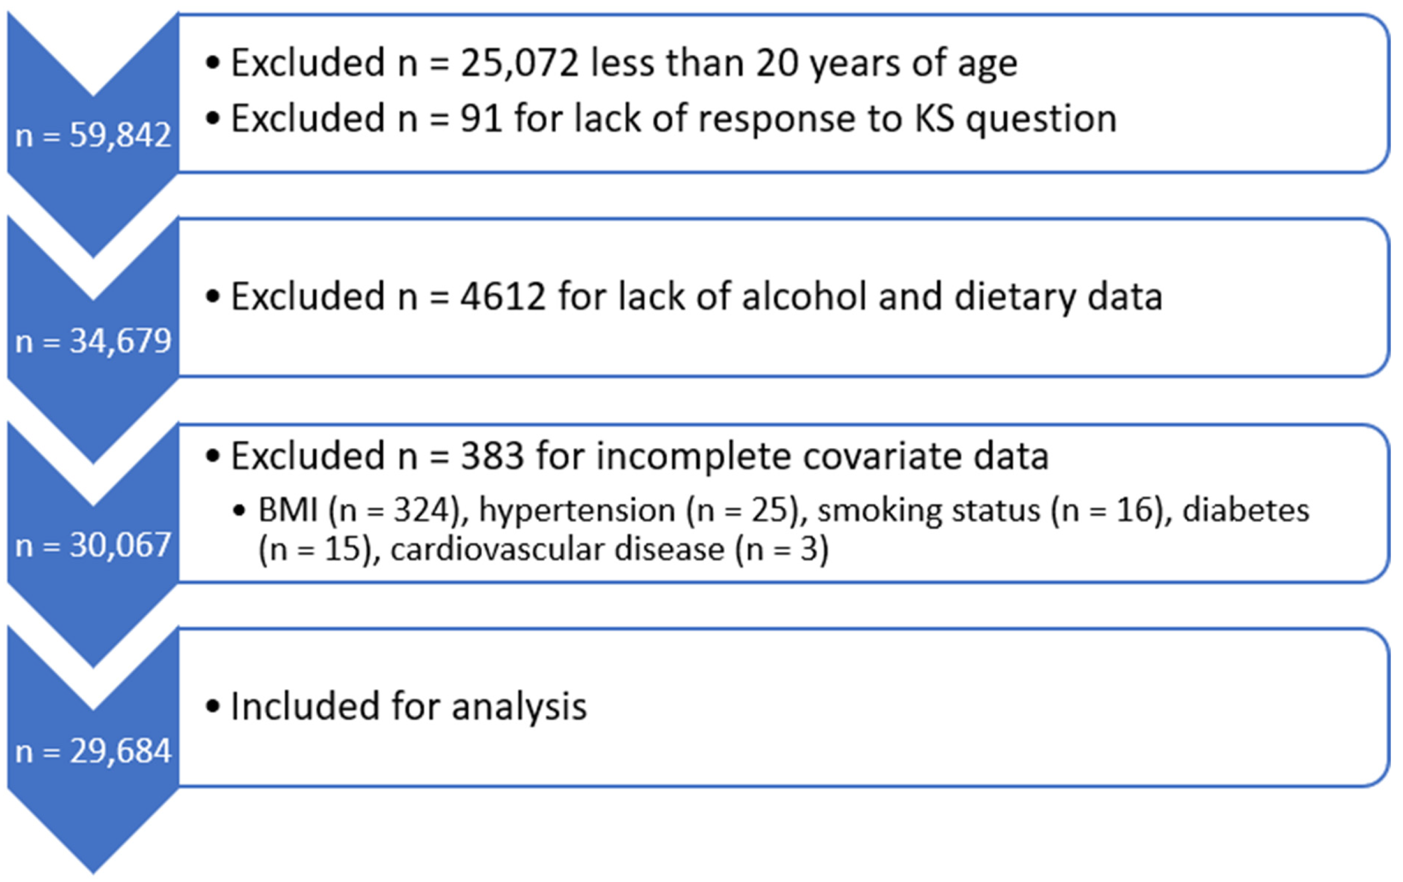Click the "n = 30,067" chevron label
Screen dimensions: 1403x882
click(93, 546)
